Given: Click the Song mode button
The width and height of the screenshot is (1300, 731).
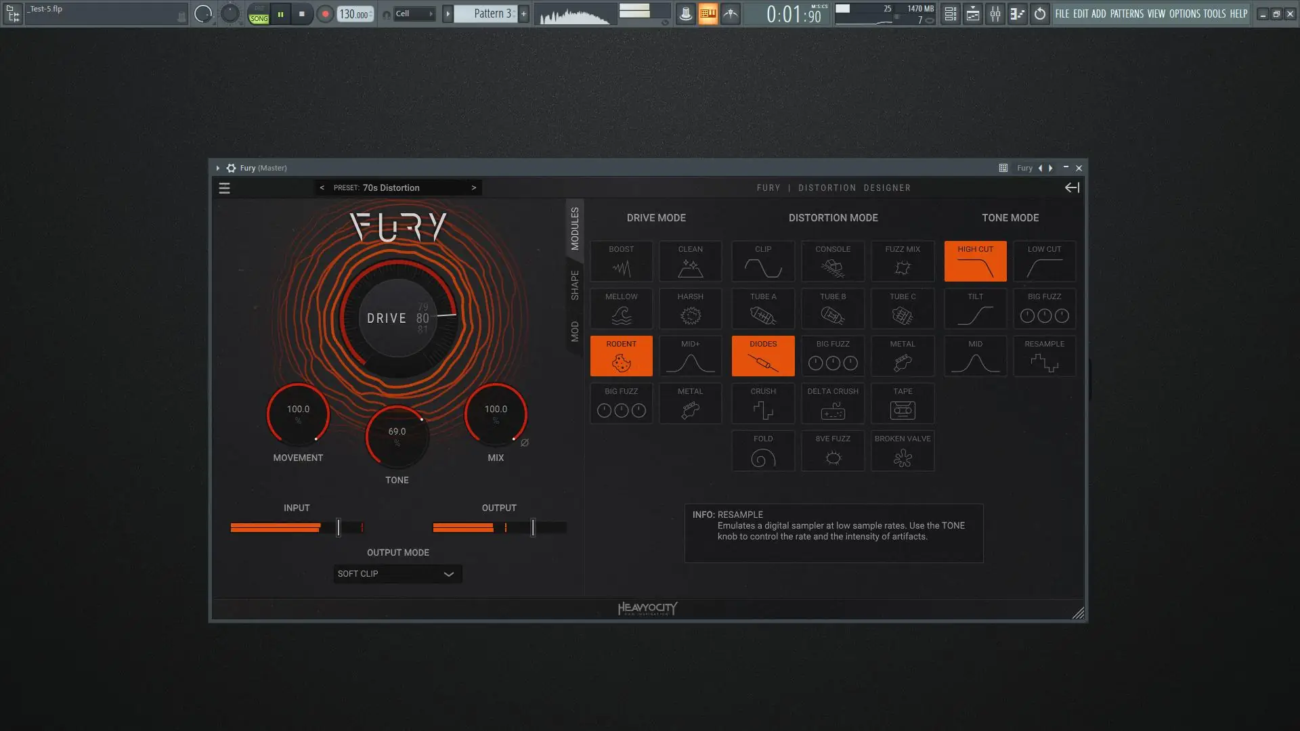Looking at the screenshot, I should (259, 18).
